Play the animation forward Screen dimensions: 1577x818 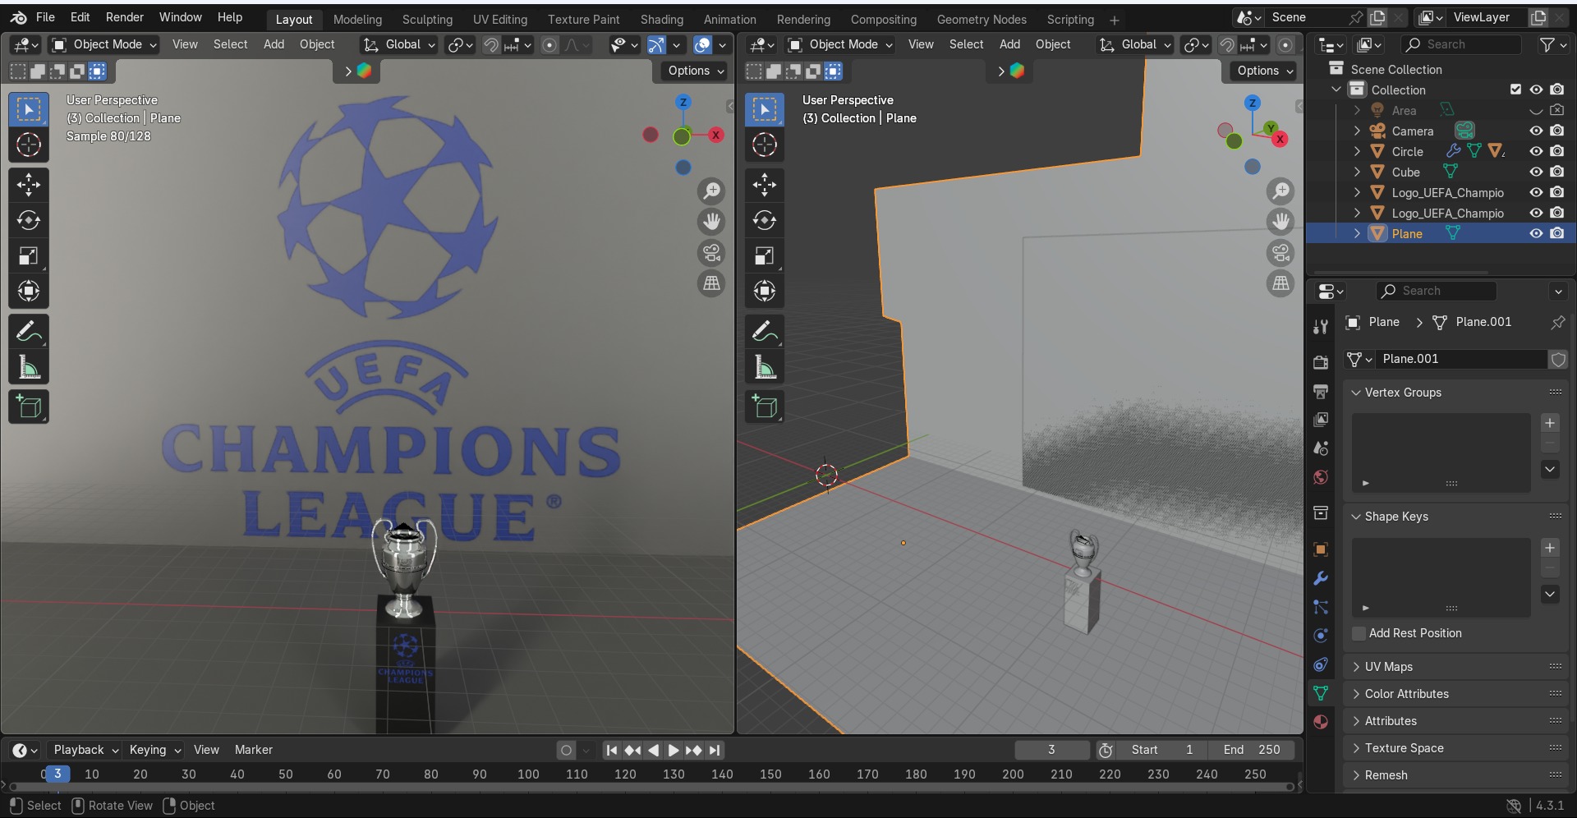click(x=674, y=750)
